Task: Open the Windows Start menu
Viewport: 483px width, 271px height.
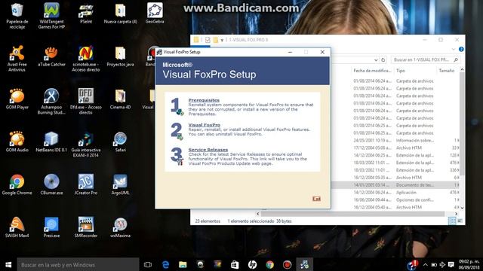Action: point(8,264)
